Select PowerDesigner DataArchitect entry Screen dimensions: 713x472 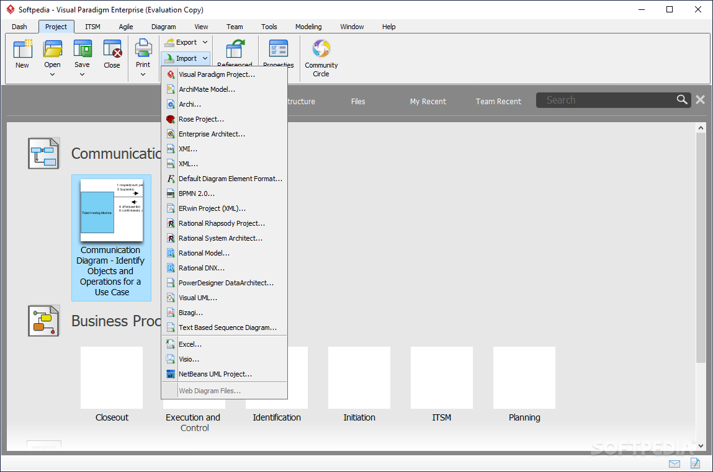[224, 283]
